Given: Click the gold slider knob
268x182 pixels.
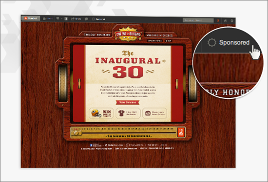Looking at the screenshot, I should point(76,133).
